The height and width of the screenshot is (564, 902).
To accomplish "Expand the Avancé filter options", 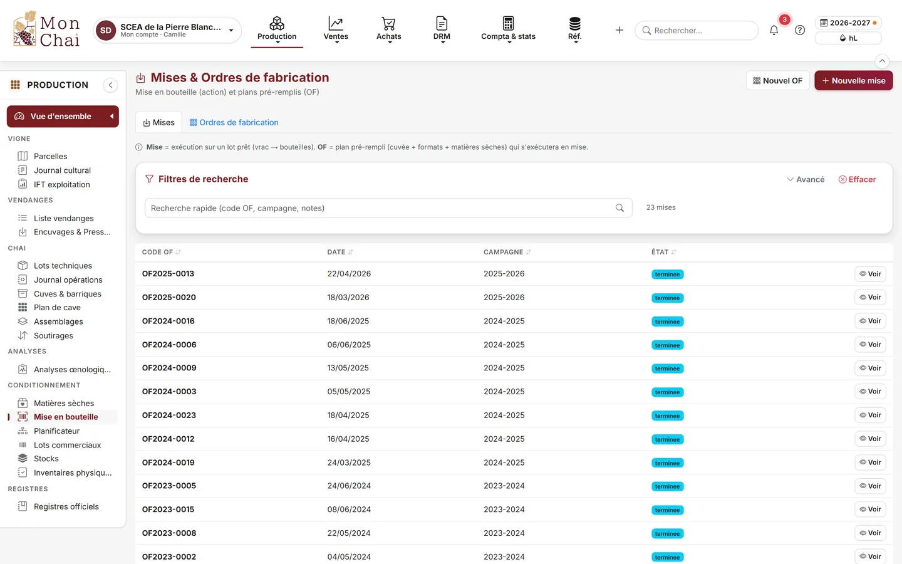I will click(806, 179).
